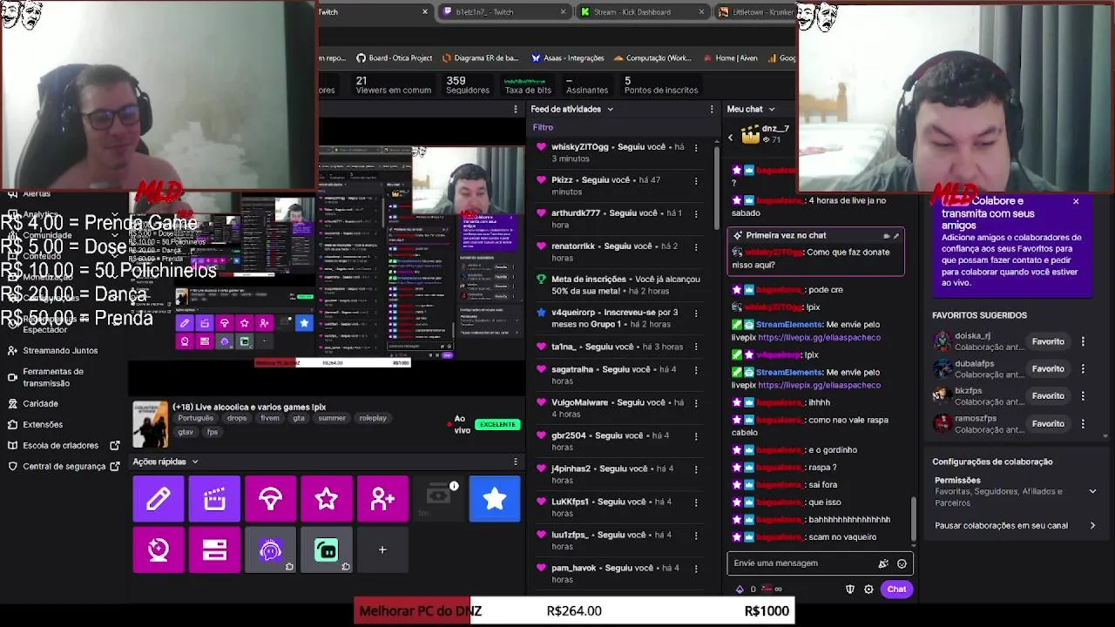Open options menu for ramoszfps suggestion
This screenshot has width=1115, height=627.
[1083, 423]
